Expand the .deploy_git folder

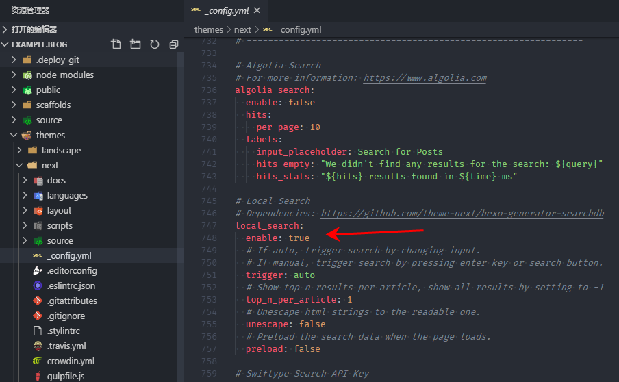(x=58, y=60)
